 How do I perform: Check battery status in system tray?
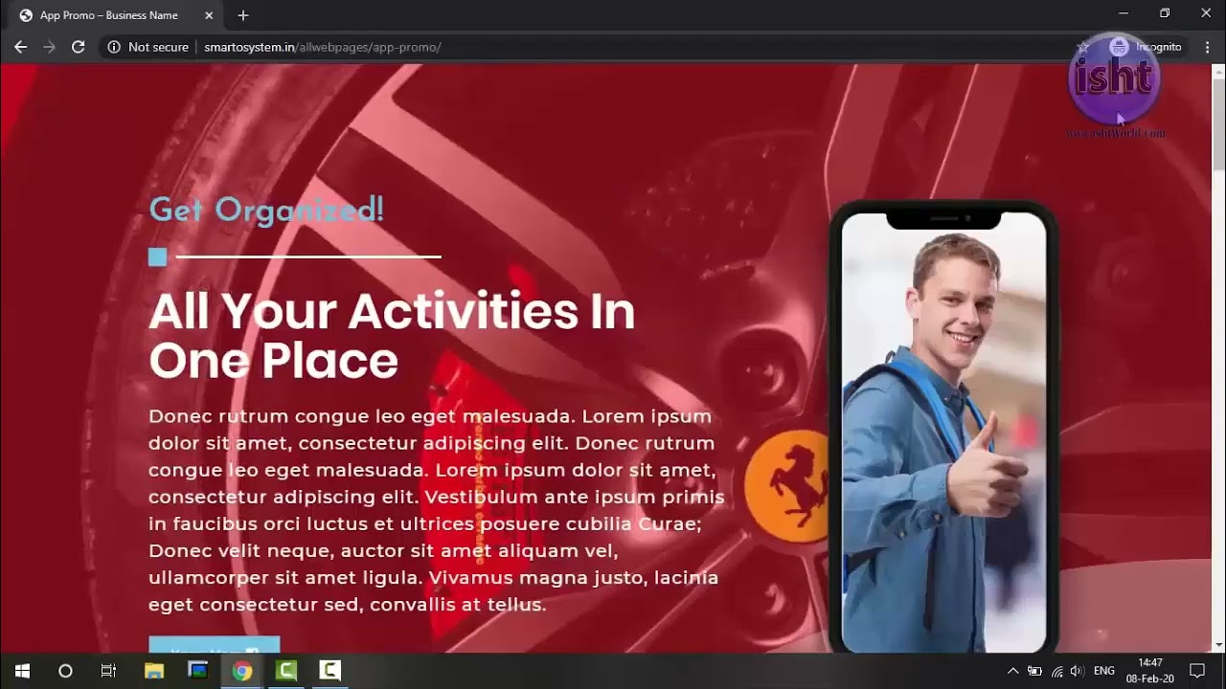pyautogui.click(x=1034, y=671)
